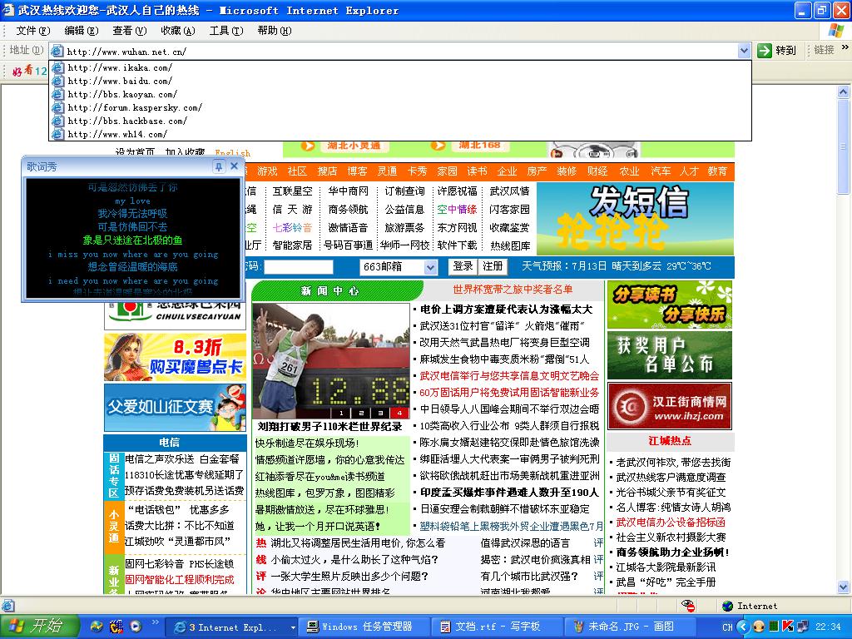Click the 注册 register button
This screenshot has width=852, height=639.
(493, 266)
